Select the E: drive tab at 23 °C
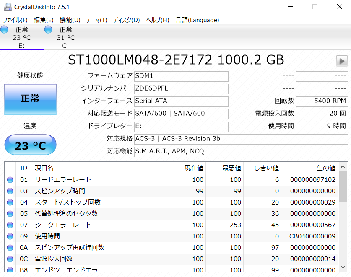Screen dimensions: 351x277 point(22,37)
